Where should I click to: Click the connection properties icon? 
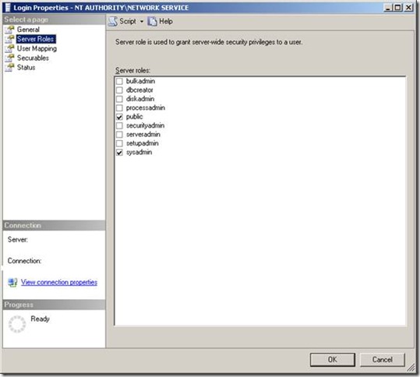tap(12, 282)
